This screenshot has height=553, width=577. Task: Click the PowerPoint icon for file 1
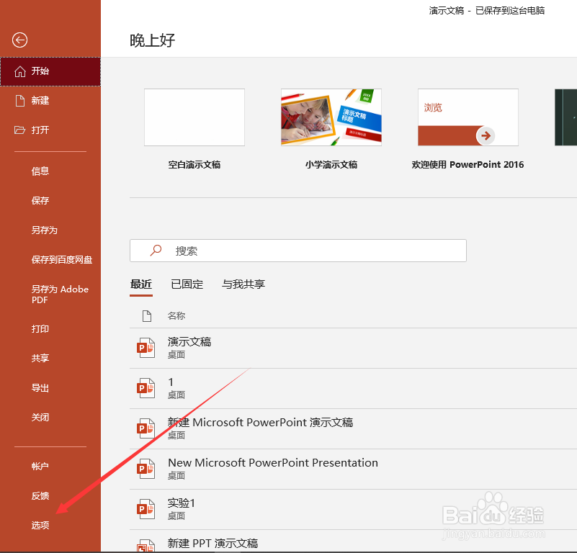146,389
